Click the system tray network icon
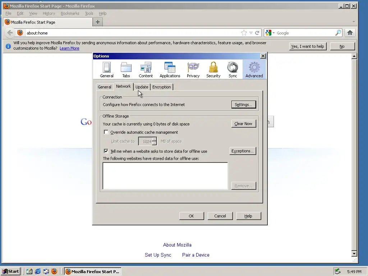The height and width of the screenshot is (276, 368). coord(337,271)
